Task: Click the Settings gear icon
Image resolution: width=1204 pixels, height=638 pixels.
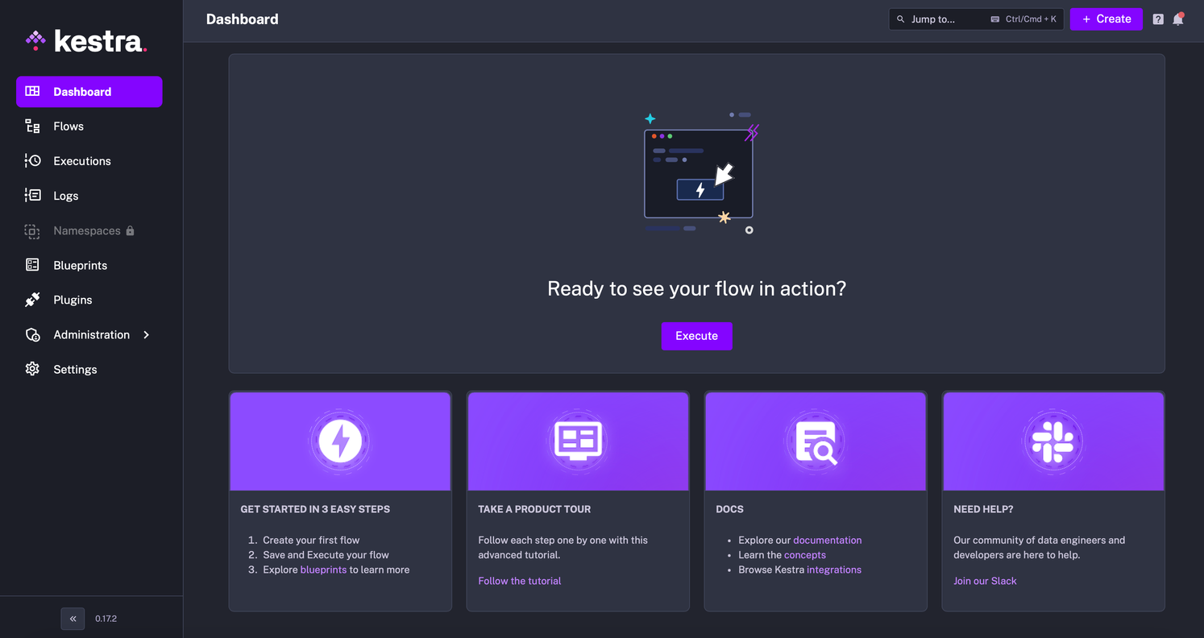Action: 32,369
